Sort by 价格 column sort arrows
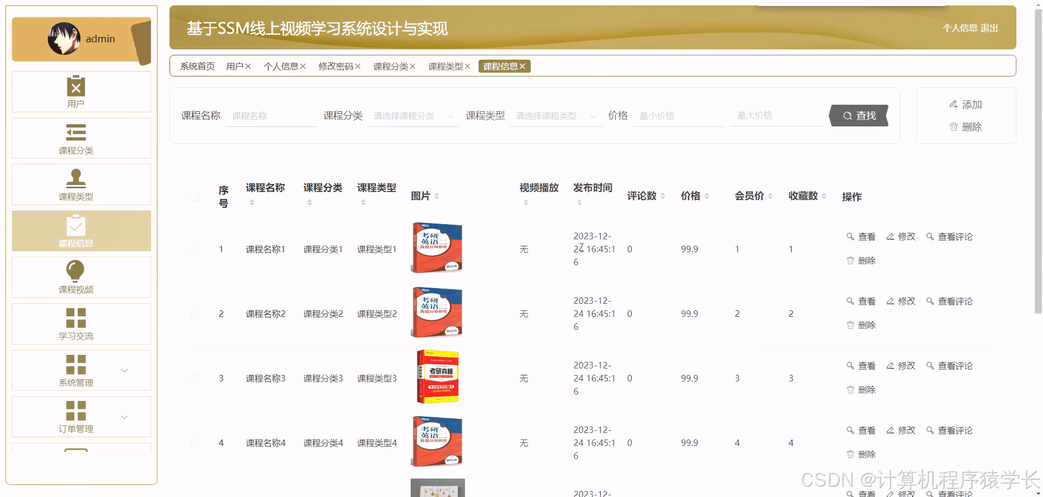1043x497 pixels. coord(706,196)
